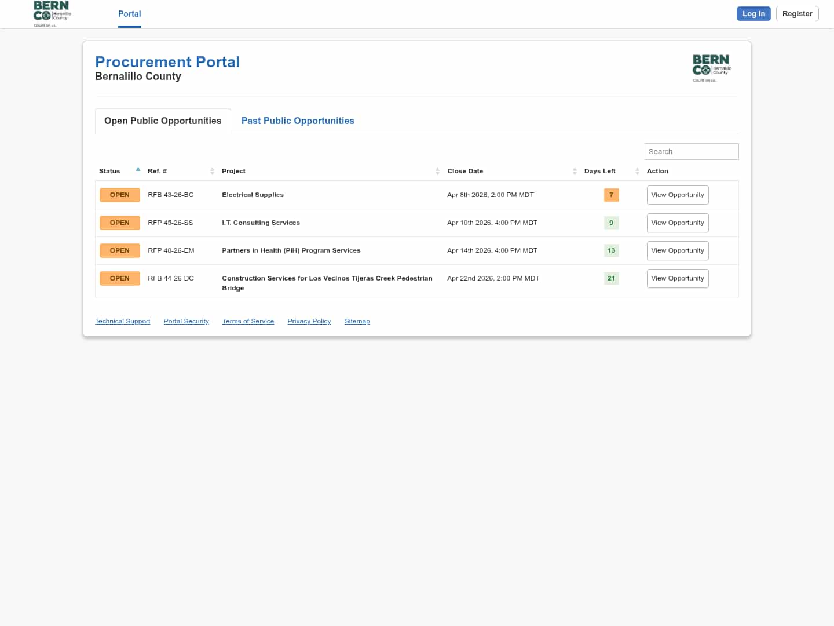Viewport: 834px width, 626px height.
Task: Click the Portal navigation menu item
Action: tap(130, 14)
